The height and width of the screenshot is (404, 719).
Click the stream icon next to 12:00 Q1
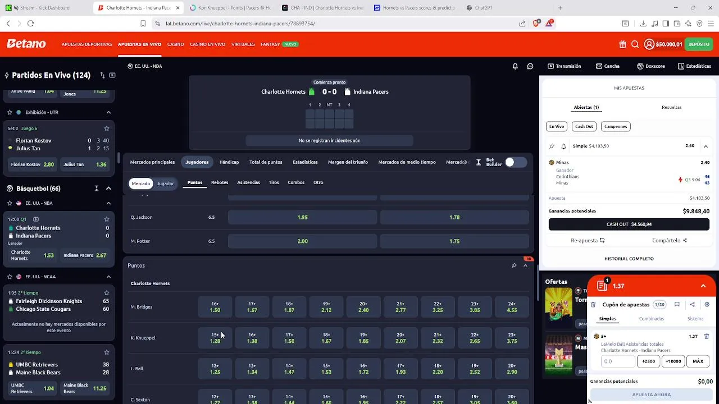[36, 219]
